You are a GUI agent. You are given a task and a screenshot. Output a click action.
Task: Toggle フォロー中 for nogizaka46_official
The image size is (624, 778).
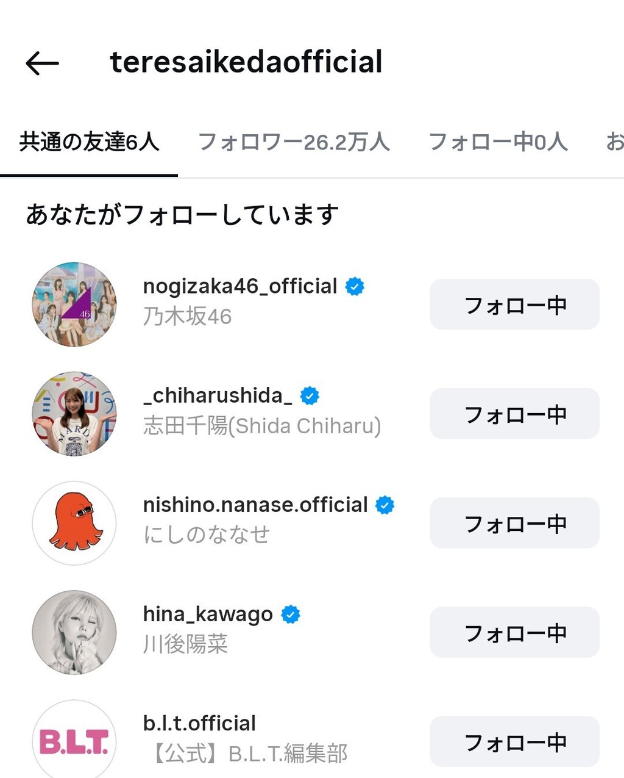(x=514, y=304)
